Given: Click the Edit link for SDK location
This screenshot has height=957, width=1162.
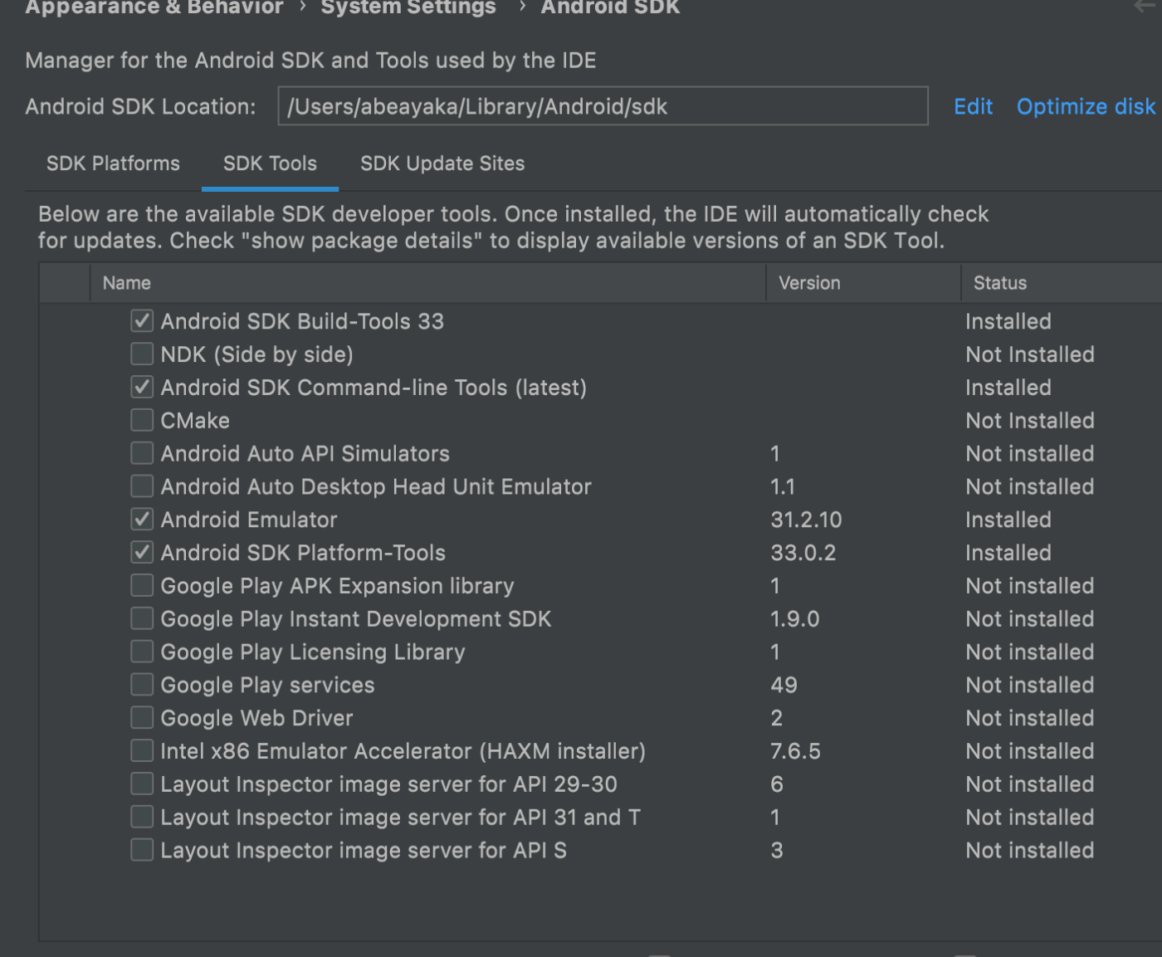Looking at the screenshot, I should tap(973, 106).
